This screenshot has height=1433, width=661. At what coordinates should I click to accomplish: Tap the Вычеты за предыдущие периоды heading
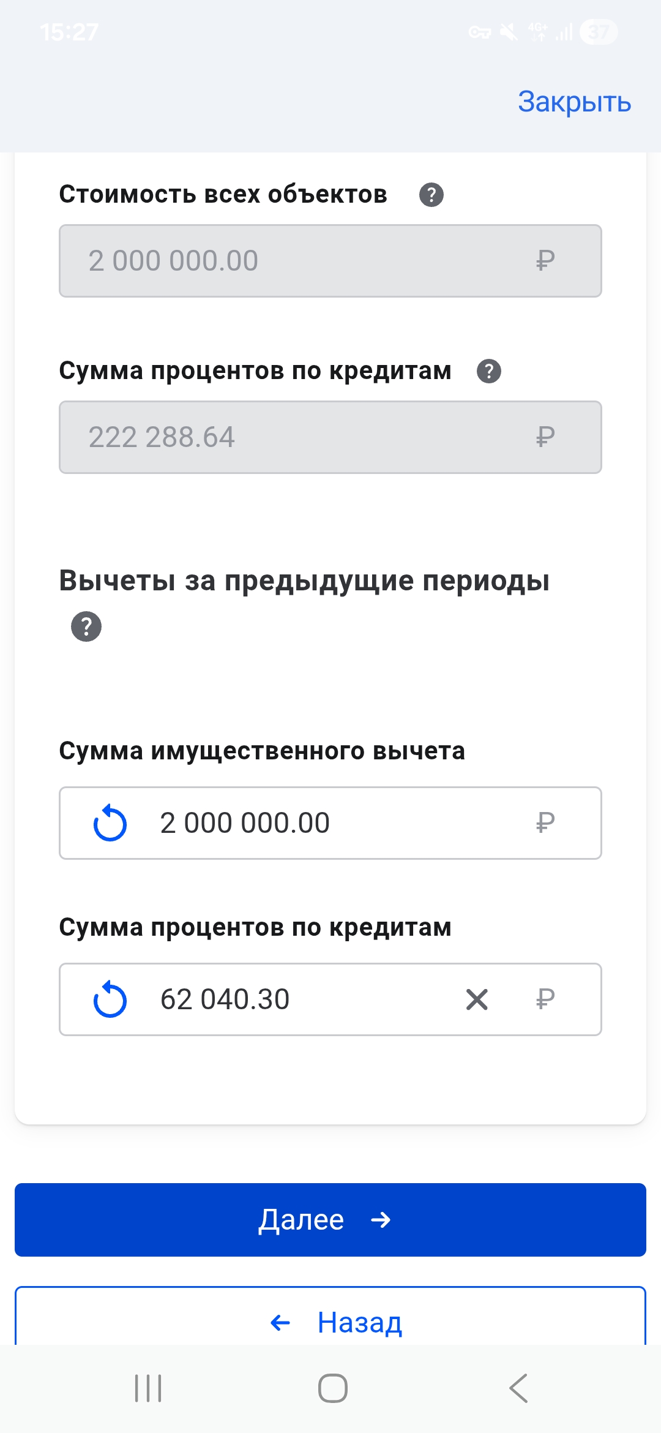(304, 581)
